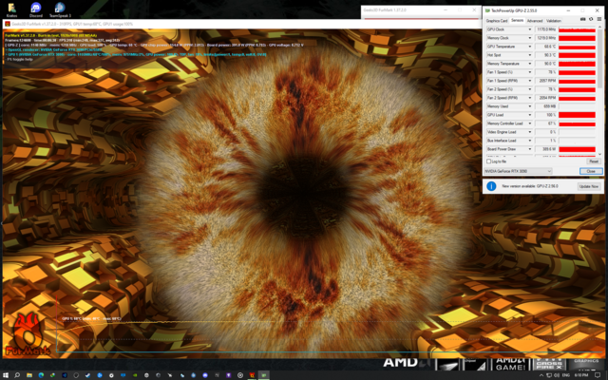The height and width of the screenshot is (380, 608).
Task: Show hidden system tray icons
Action: 541,375
